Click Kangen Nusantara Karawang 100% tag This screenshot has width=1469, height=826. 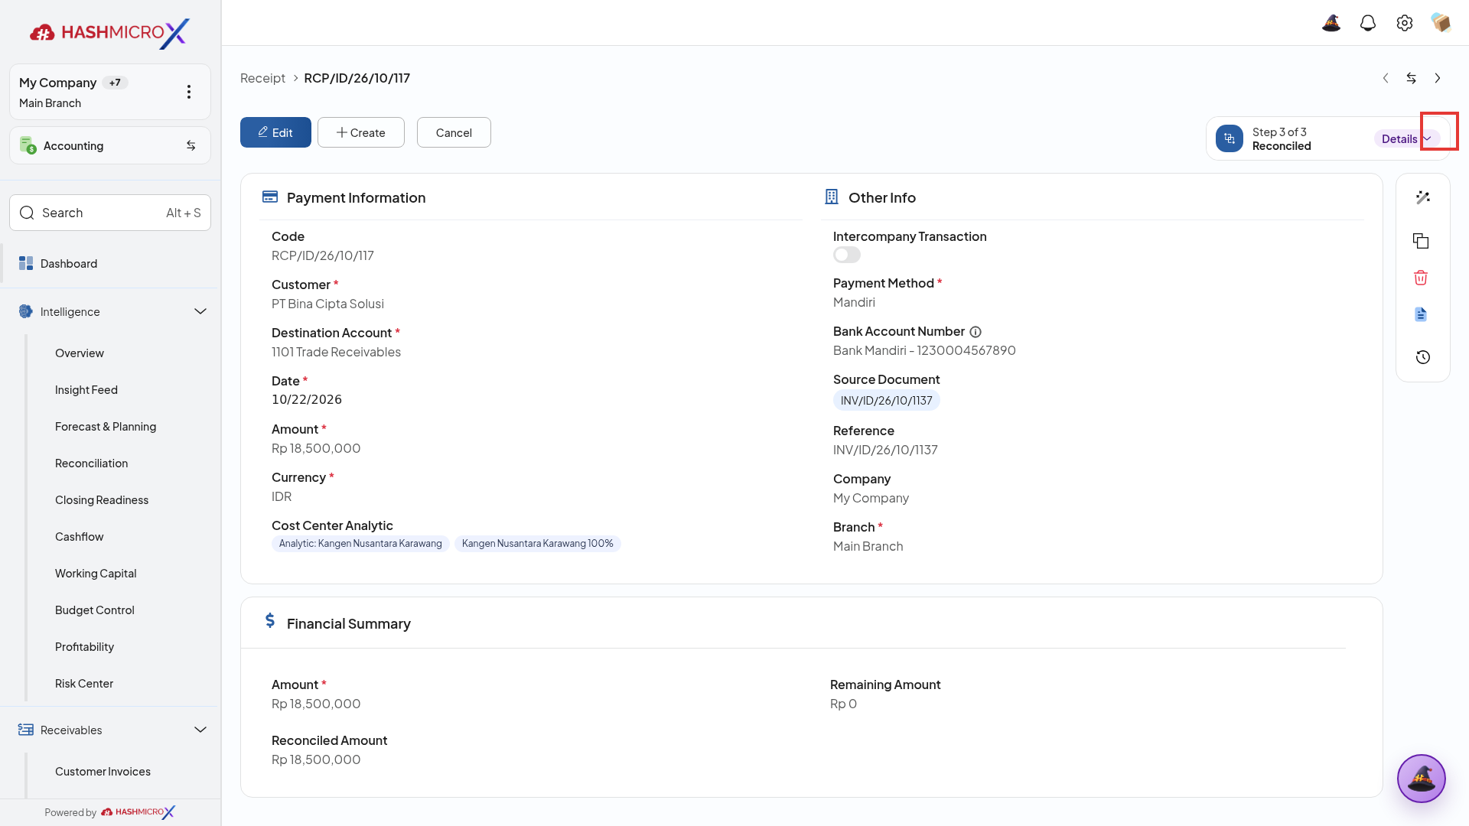(x=538, y=544)
